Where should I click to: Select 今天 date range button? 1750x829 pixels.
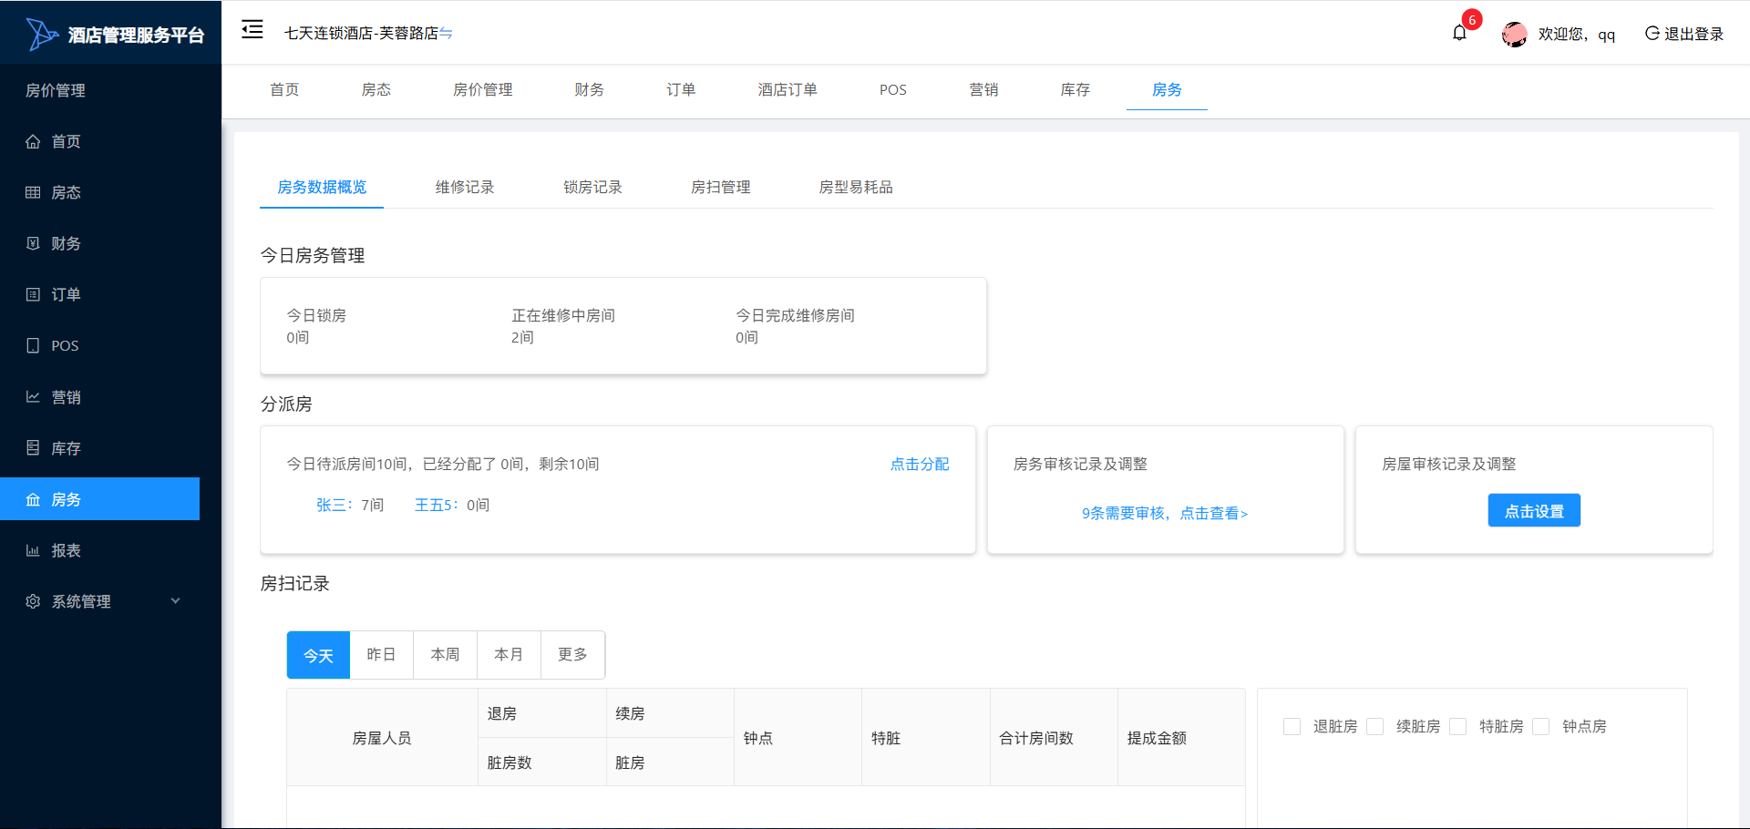tap(318, 655)
